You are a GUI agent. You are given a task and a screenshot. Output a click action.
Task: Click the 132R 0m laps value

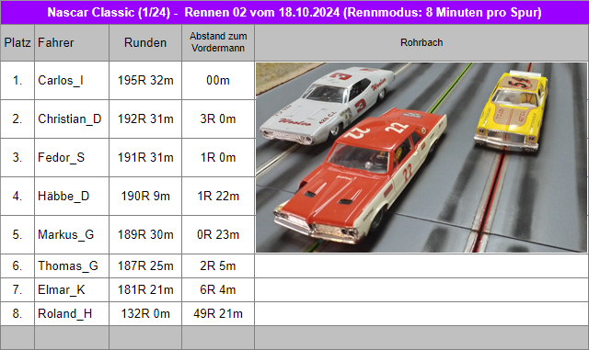[x=145, y=313]
